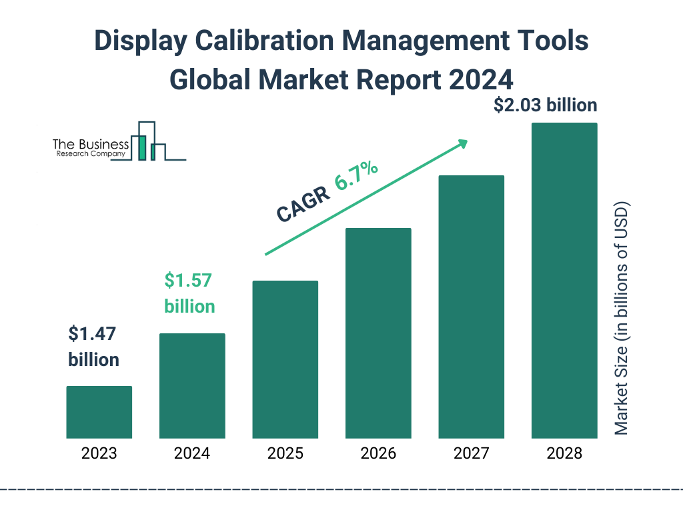Click The Business Research Company name text
This screenshot has width=683, height=512.
(x=89, y=148)
